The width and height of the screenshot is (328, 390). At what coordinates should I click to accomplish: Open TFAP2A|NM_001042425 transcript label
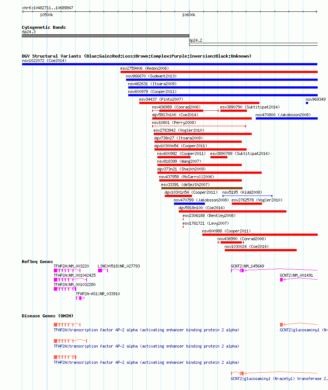(x=74, y=275)
